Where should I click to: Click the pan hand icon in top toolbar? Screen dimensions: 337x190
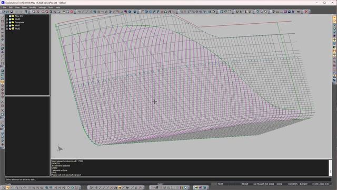[64, 12]
